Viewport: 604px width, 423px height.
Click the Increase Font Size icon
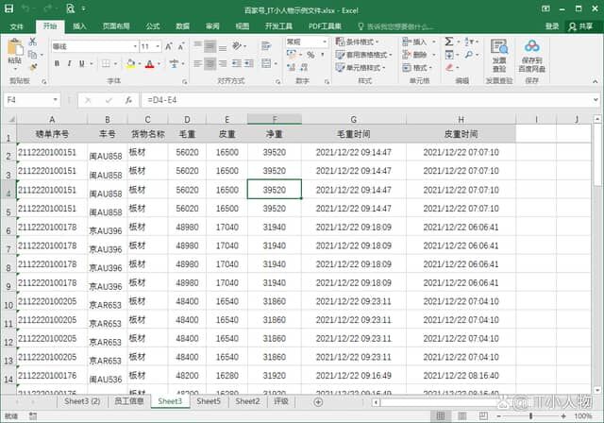coord(171,45)
